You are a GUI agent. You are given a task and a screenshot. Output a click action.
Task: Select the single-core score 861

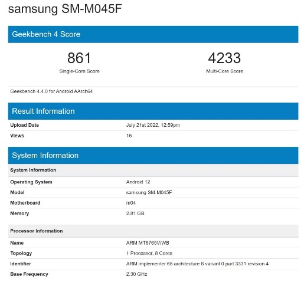point(79,58)
